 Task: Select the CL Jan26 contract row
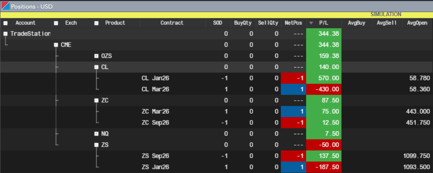[155, 78]
